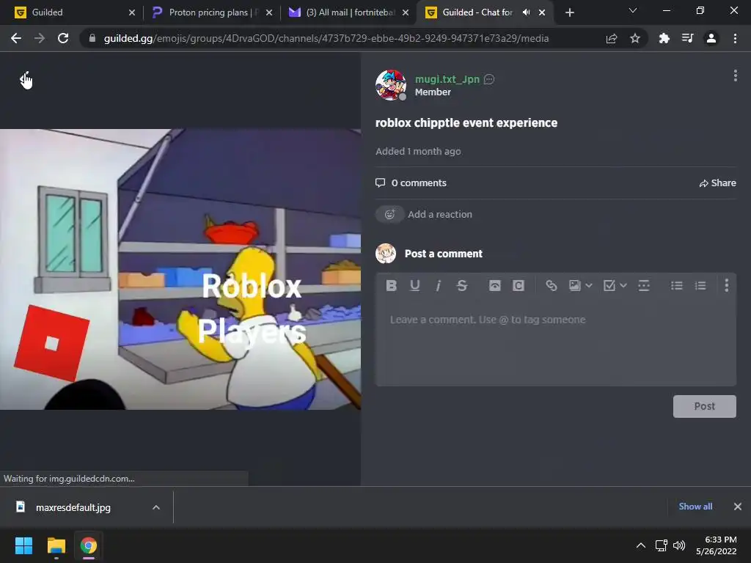This screenshot has height=563, width=751.
Task: Open chat bubble icon beside username
Action: pos(489,79)
